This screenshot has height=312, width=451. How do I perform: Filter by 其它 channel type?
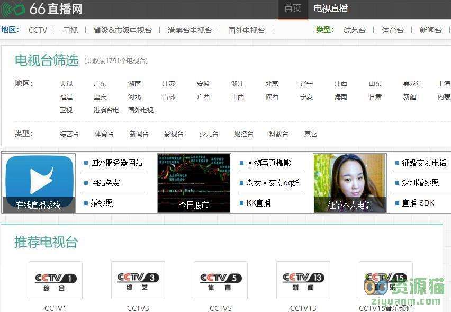coord(311,134)
